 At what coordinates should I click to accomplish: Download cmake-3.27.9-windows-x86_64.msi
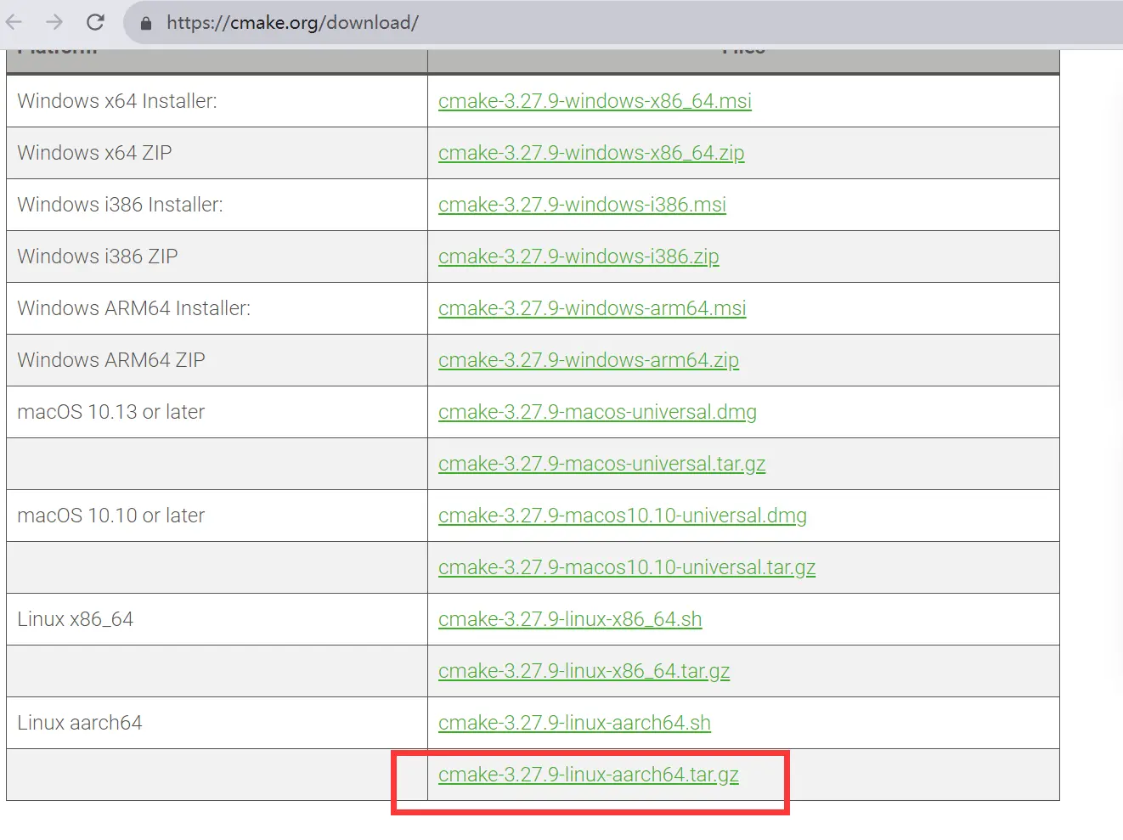coord(595,101)
